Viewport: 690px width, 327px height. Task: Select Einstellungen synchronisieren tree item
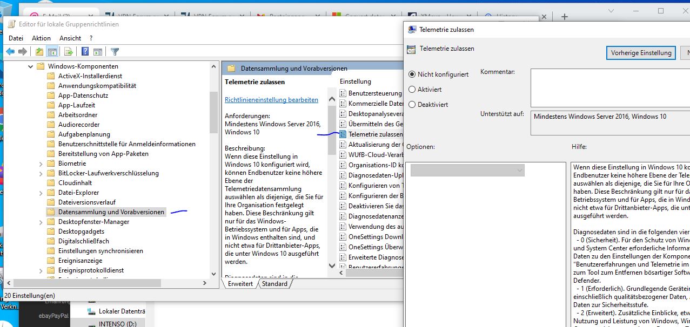coord(101,251)
